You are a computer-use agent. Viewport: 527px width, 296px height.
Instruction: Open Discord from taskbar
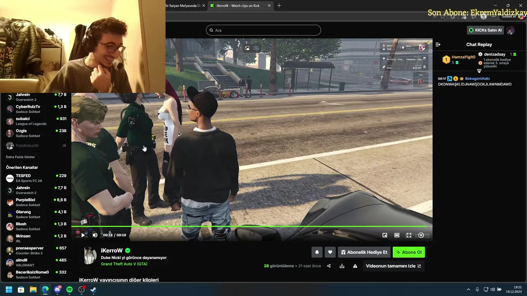click(58, 289)
